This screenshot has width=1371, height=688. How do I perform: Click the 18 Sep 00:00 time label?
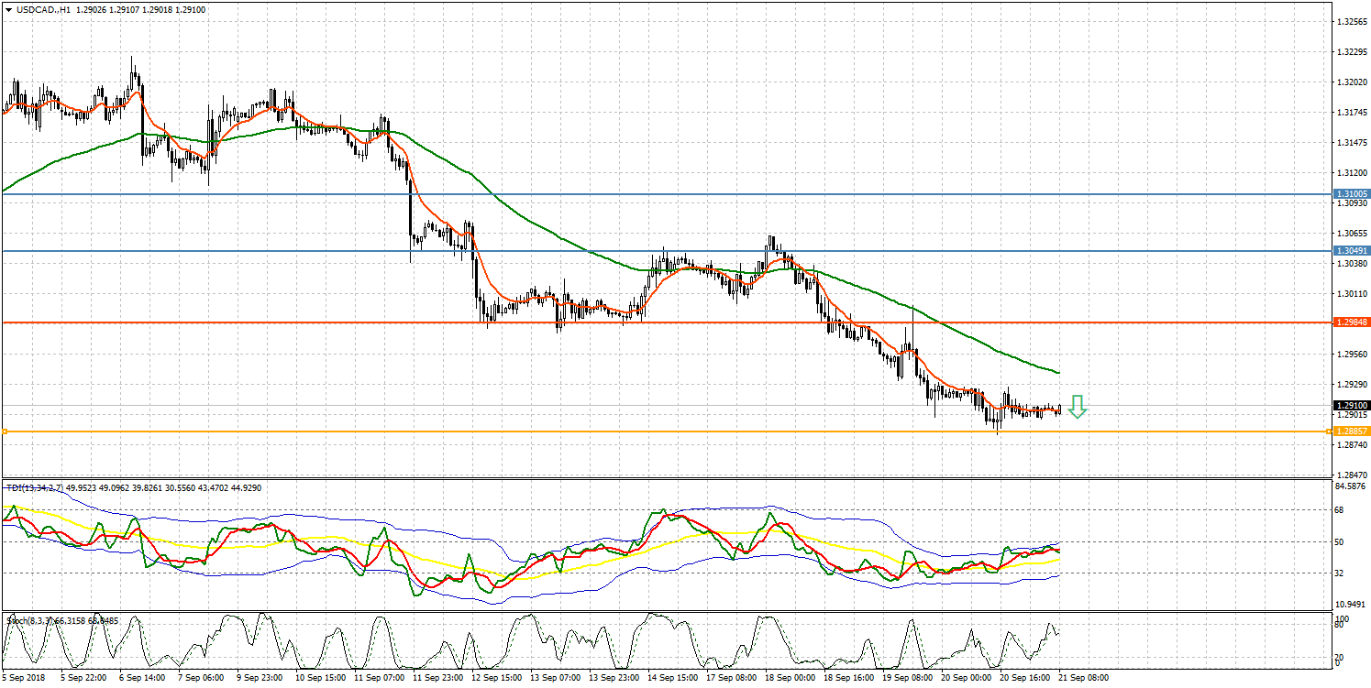click(x=790, y=678)
